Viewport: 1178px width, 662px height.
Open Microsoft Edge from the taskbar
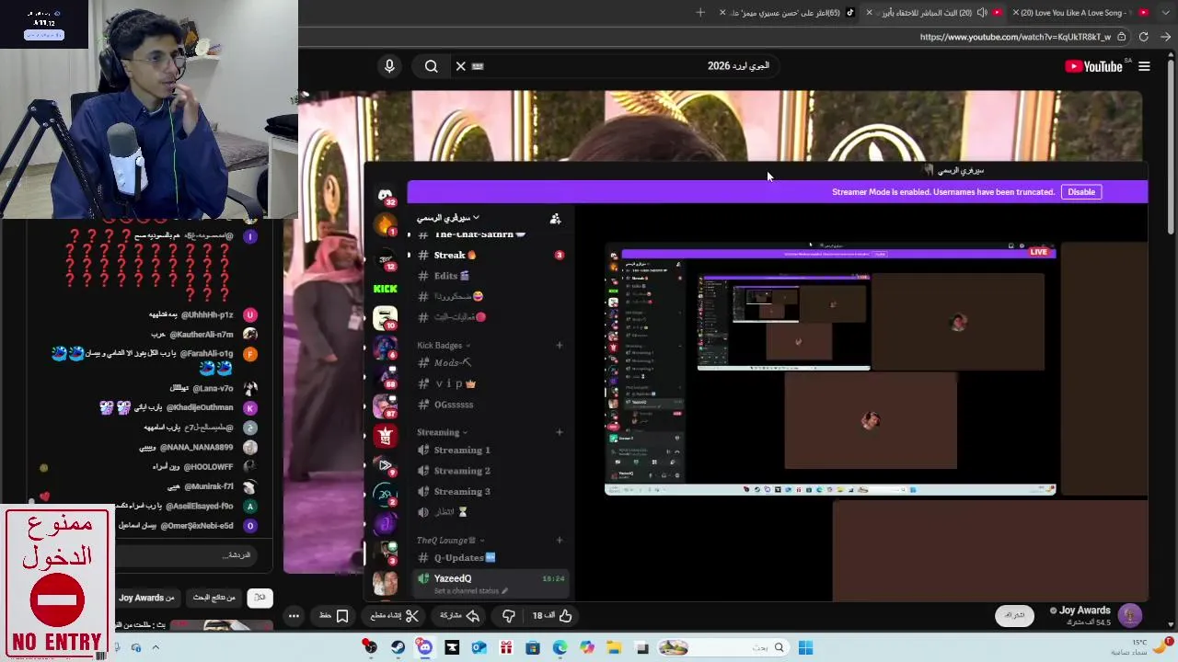[560, 648]
